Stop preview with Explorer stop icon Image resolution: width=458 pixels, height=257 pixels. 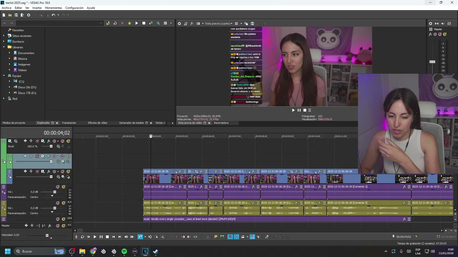(143, 23)
